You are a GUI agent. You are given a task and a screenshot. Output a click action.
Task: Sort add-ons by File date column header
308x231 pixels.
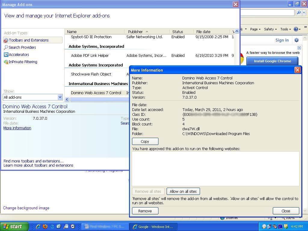coord(211,32)
